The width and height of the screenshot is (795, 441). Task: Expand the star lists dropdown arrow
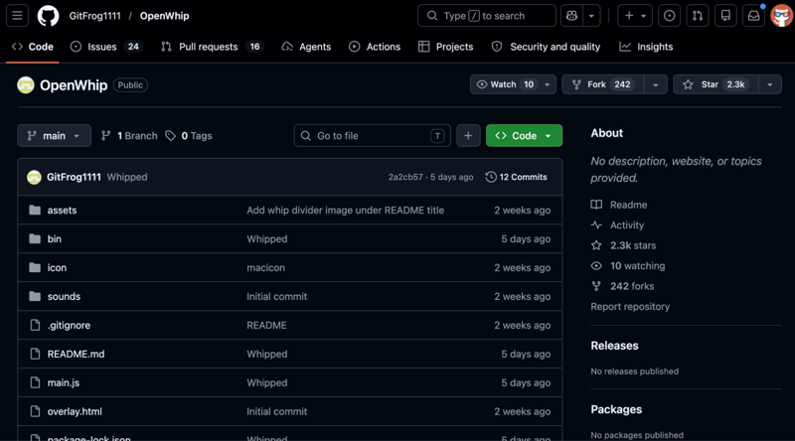click(769, 84)
